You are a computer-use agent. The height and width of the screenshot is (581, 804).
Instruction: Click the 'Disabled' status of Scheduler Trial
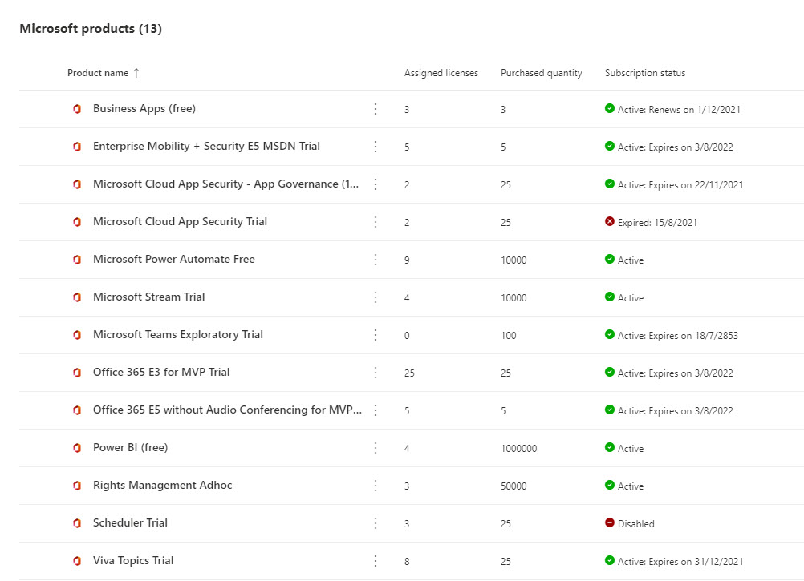(x=635, y=523)
